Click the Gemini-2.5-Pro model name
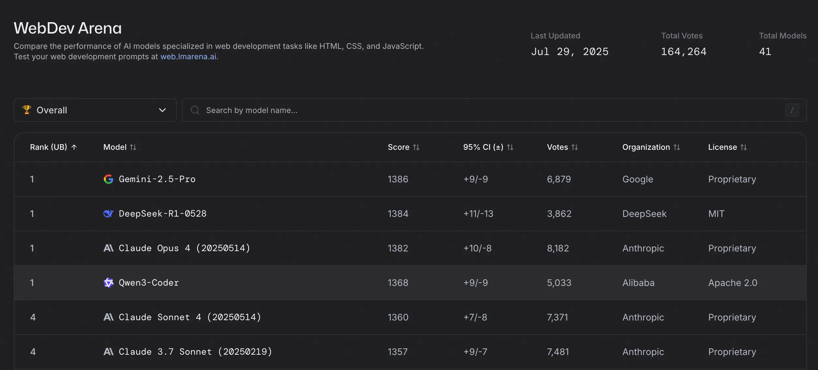818x370 pixels. pos(157,179)
